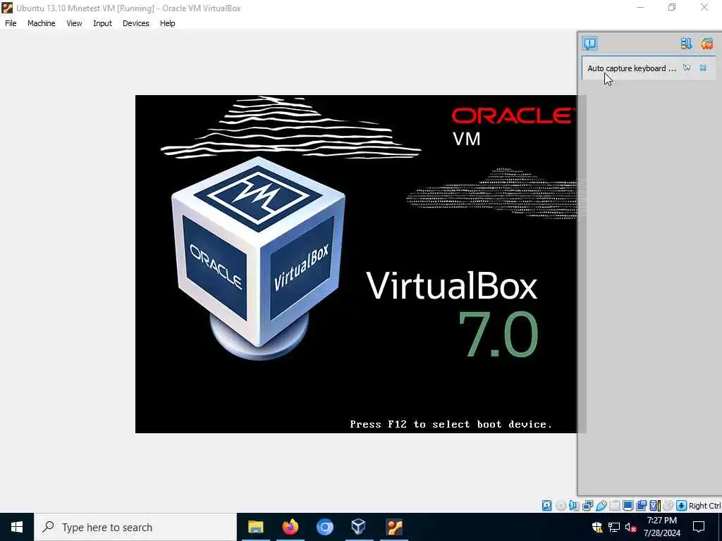The image size is (722, 541).
Task: Click the overlapping blue squares status icon
Action: pos(641,506)
